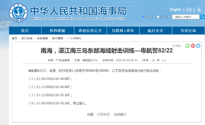Share via the blue QQ bell icon

click(198, 46)
